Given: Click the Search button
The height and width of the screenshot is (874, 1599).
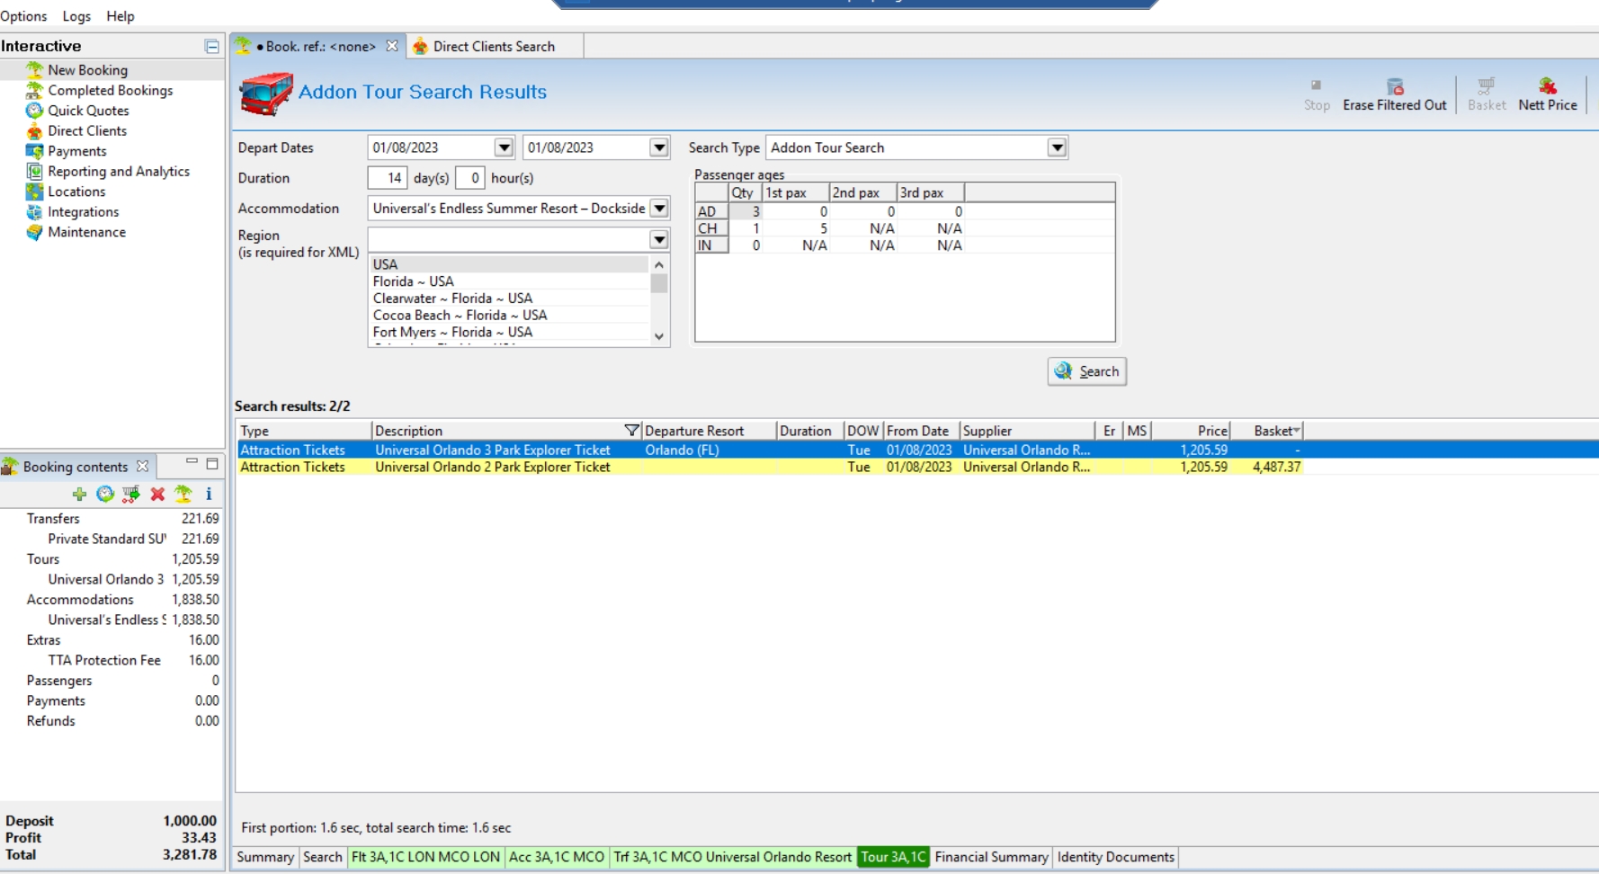Looking at the screenshot, I should coord(1086,371).
